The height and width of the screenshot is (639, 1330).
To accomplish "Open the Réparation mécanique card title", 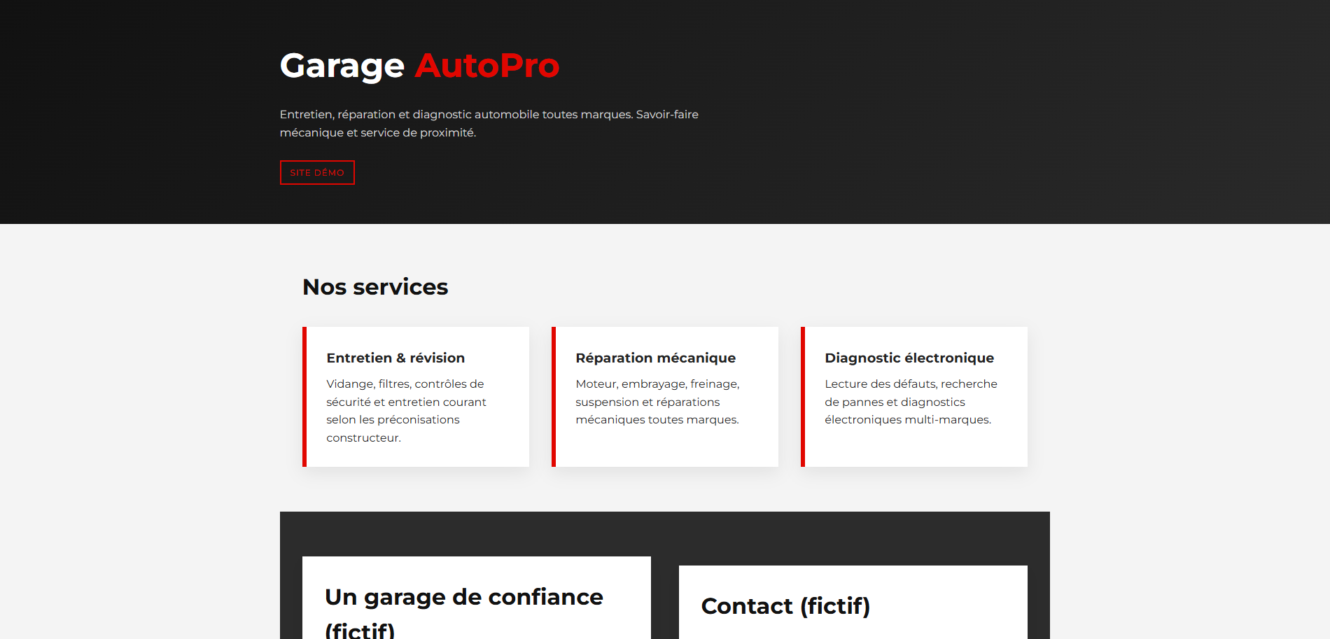I will [655, 358].
